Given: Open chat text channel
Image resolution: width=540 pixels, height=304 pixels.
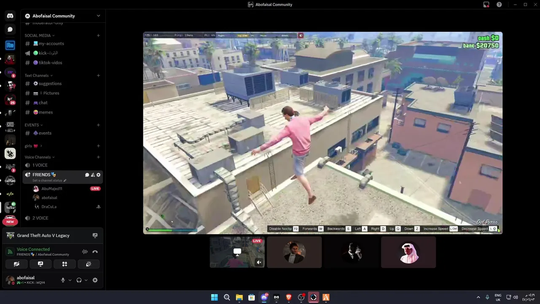Looking at the screenshot, I should pyautogui.click(x=62, y=103).
